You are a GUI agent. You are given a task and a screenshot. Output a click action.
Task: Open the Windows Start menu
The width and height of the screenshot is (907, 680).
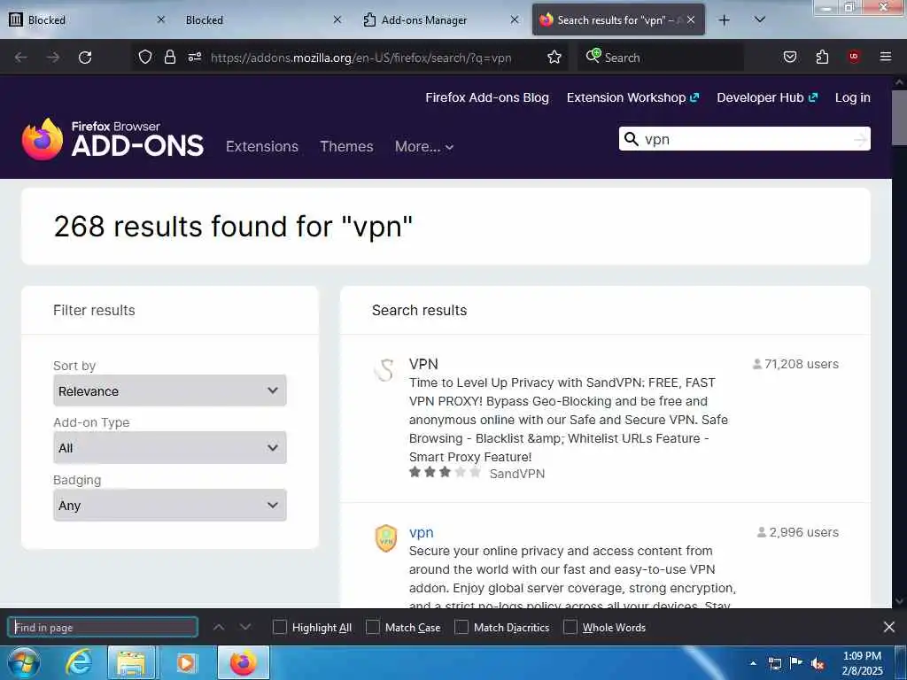(23, 663)
